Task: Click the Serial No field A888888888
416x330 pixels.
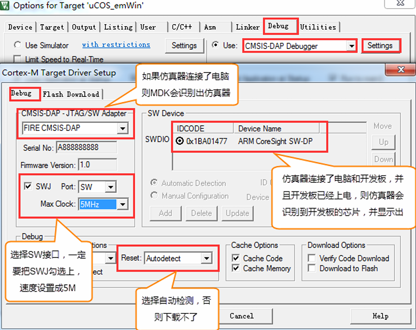Action: click(86, 148)
